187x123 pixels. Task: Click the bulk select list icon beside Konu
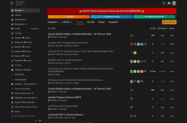click(49, 28)
